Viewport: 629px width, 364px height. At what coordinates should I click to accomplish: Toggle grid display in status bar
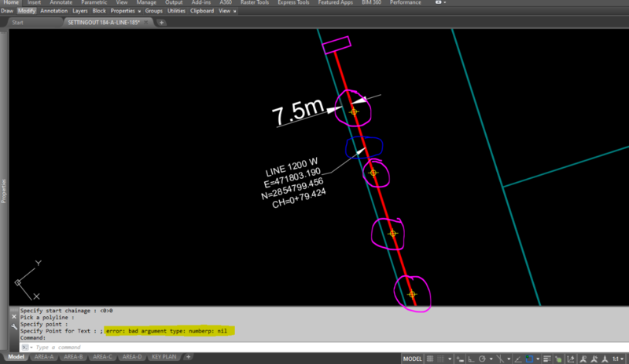click(429, 358)
